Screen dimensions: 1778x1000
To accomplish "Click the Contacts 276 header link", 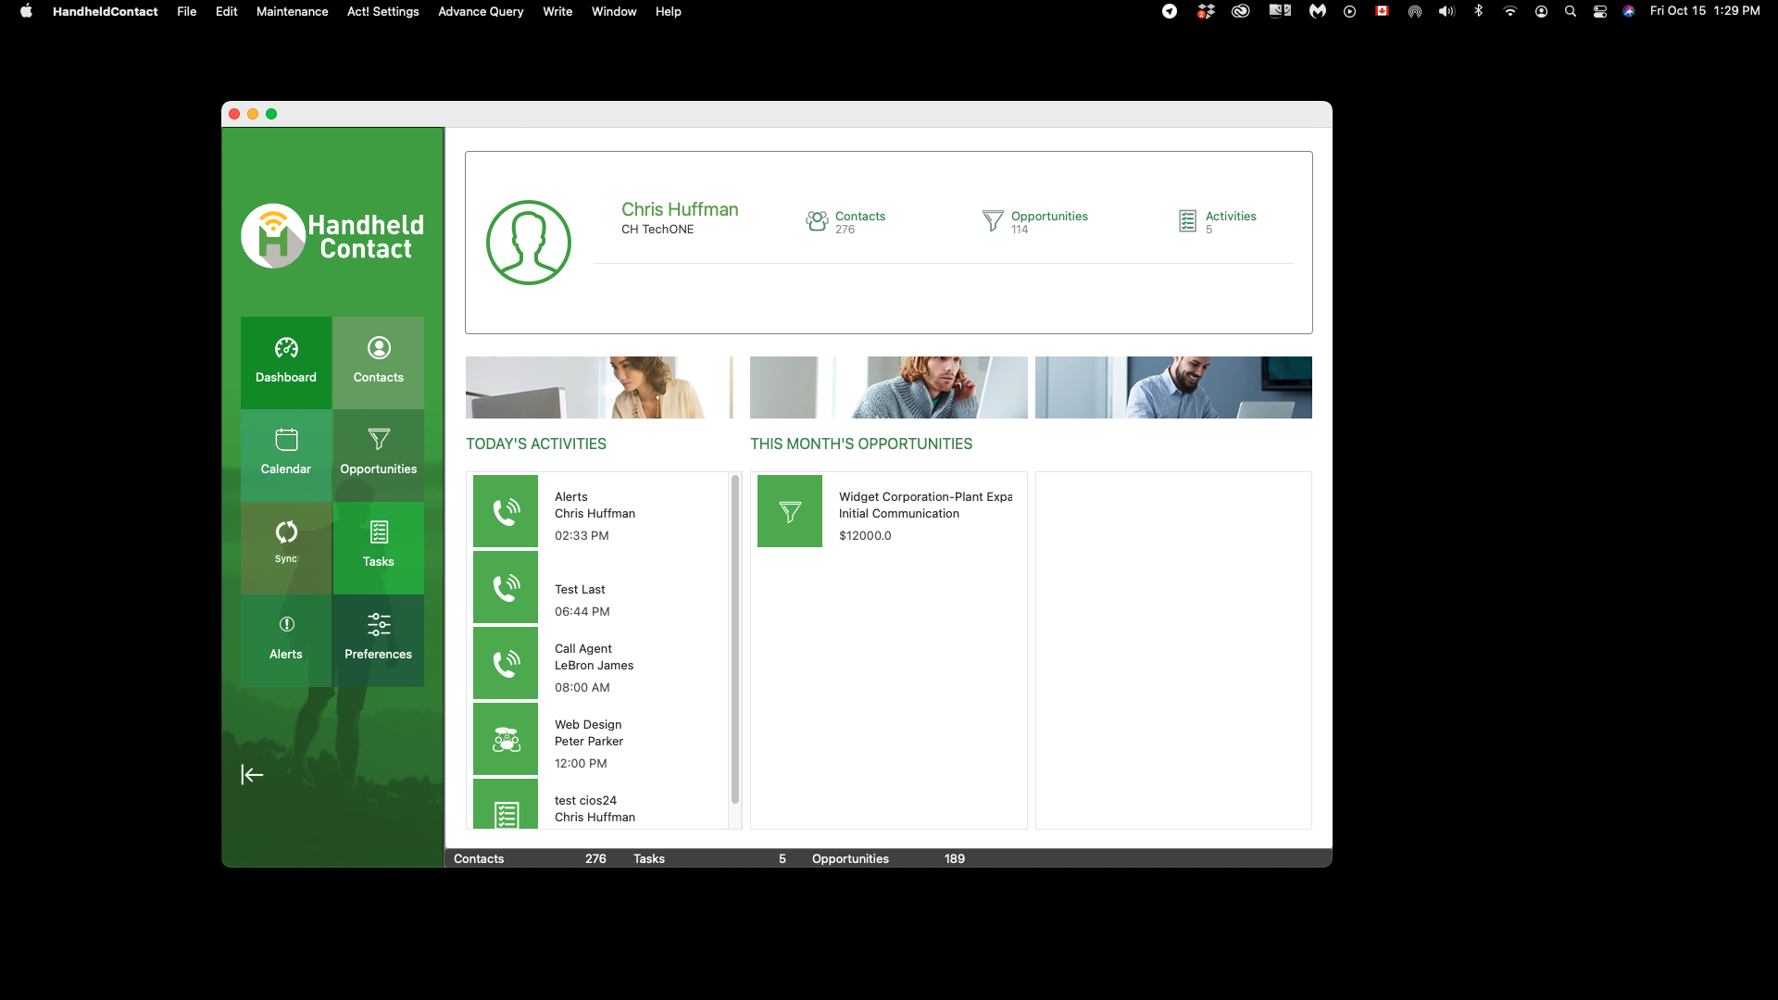I will 860,222.
